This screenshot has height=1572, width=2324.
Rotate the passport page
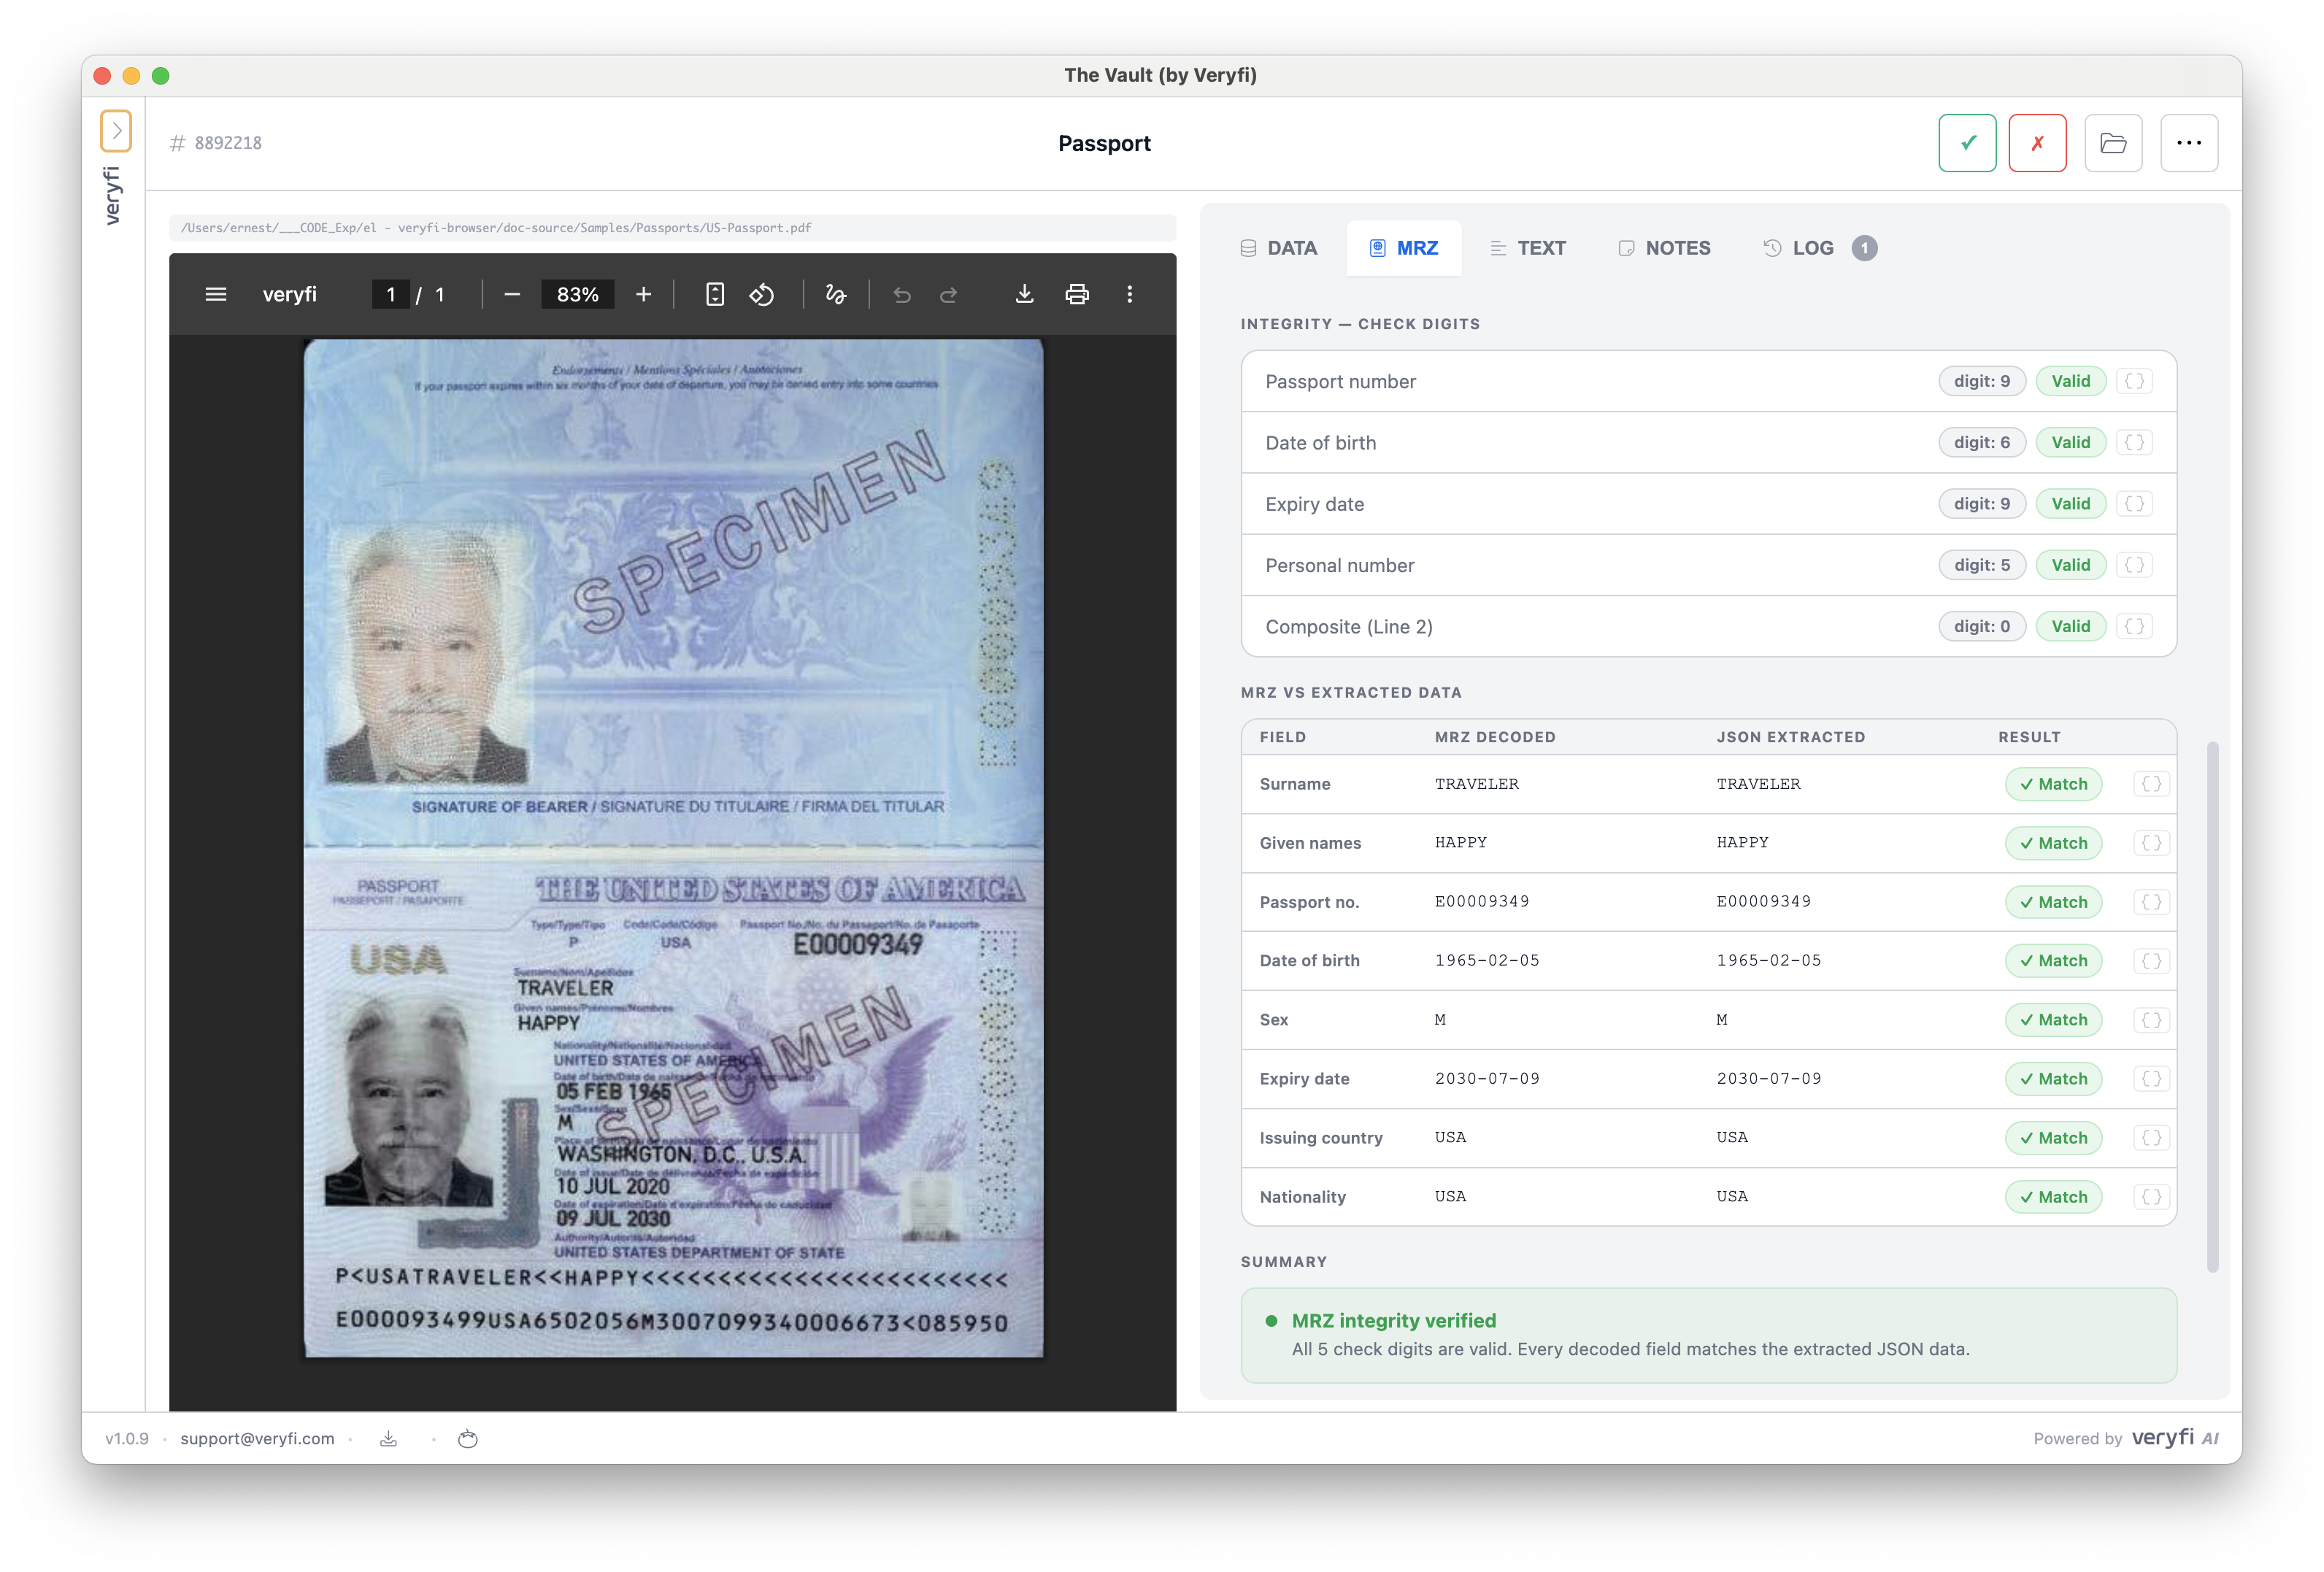click(762, 294)
